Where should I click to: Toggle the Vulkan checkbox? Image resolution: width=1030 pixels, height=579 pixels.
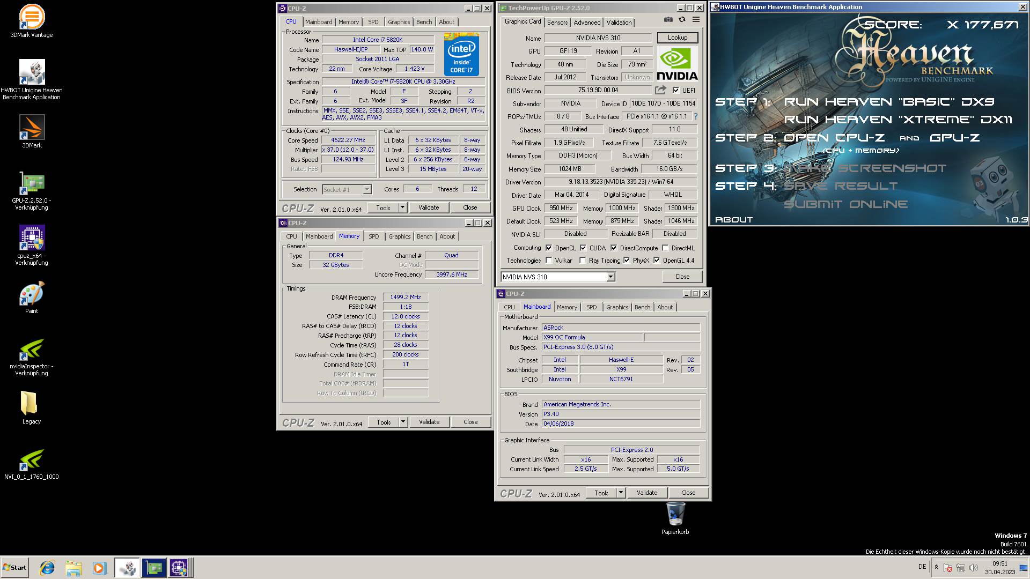coord(549,260)
